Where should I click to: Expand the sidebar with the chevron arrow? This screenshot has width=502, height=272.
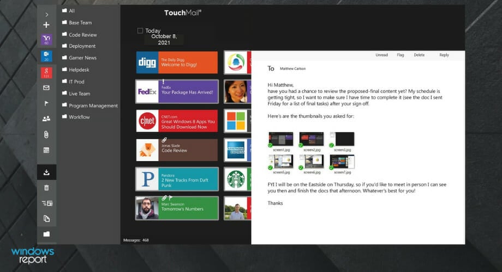[x=47, y=15]
